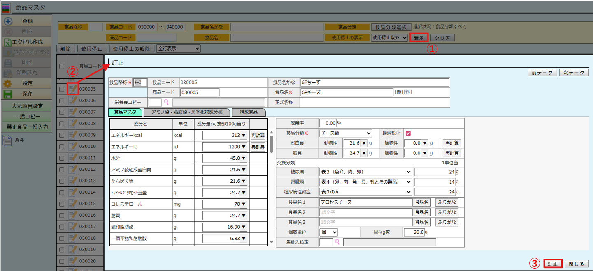
Task: Click the 登録 plus icon in sidebar
Action: (x=8, y=21)
